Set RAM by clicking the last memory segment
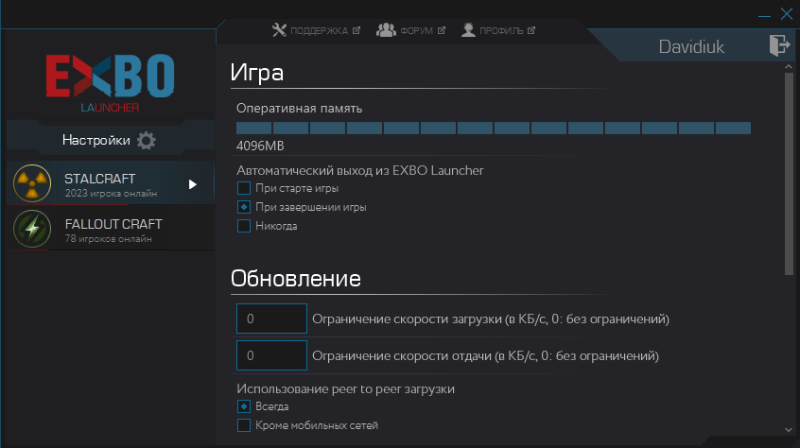Screen dimensions: 800x448 pos(733,128)
